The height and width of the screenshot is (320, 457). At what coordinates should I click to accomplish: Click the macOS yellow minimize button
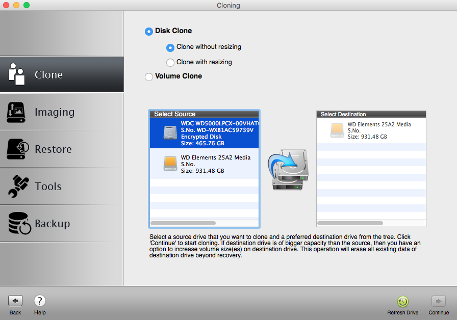[x=16, y=5]
